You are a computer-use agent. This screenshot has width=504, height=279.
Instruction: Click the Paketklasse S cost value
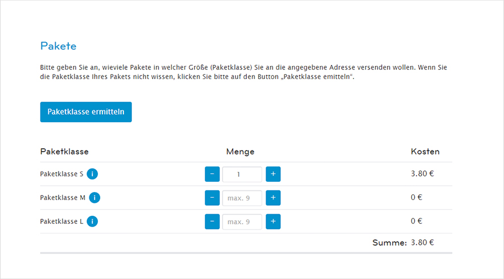click(x=422, y=174)
